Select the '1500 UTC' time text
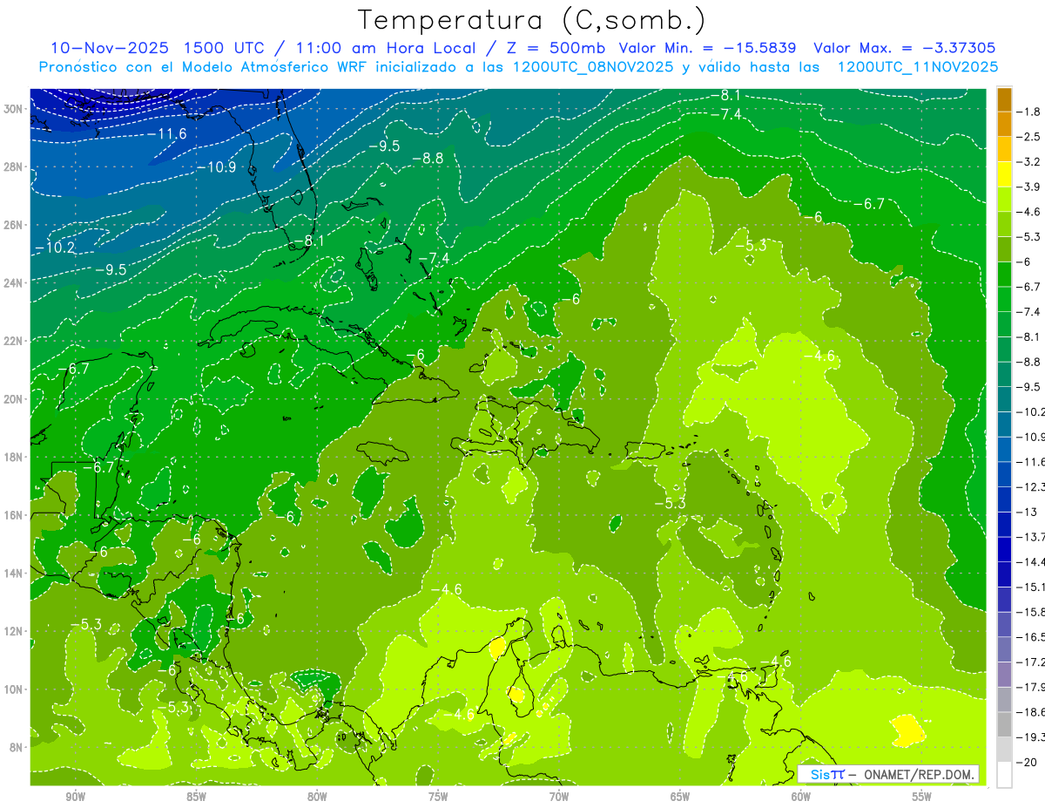The image size is (1045, 808). click(x=226, y=48)
